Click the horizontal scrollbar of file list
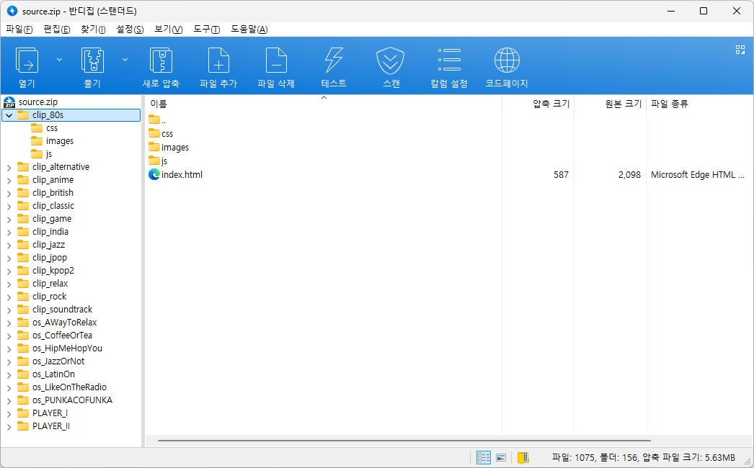The image size is (754, 468). click(404, 440)
